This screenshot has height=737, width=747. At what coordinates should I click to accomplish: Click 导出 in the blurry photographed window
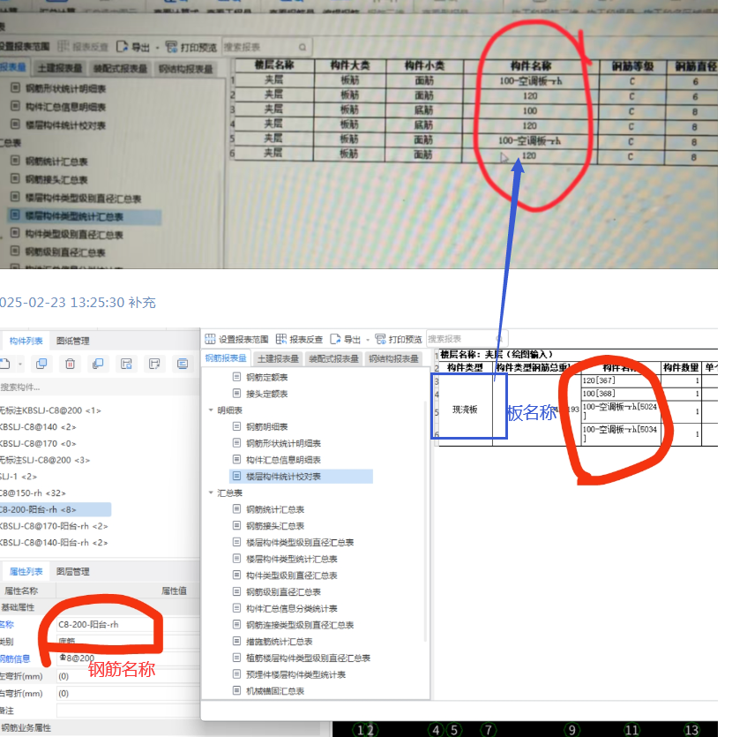134,47
